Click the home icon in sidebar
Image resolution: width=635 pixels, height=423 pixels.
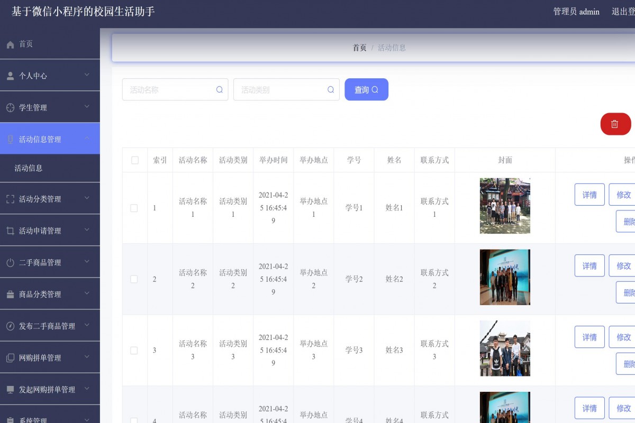[x=10, y=45]
